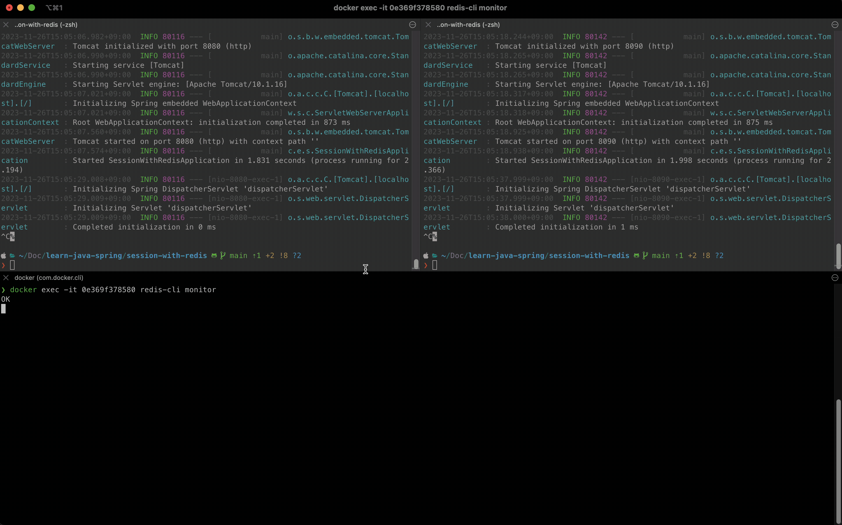Click session-with-redis path in left prompt
The height and width of the screenshot is (525, 842).
click(166, 256)
